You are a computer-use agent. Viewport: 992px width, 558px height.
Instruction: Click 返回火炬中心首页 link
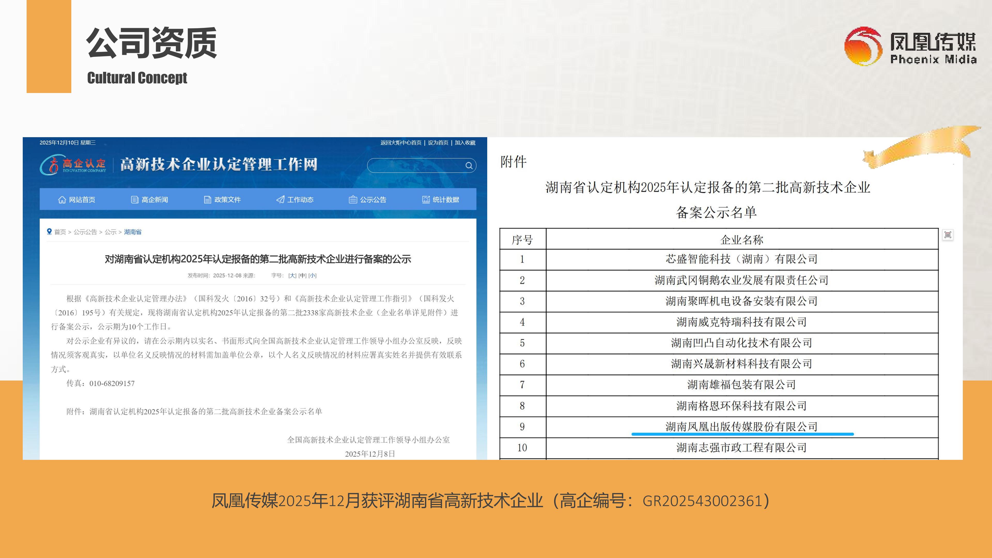click(x=401, y=143)
